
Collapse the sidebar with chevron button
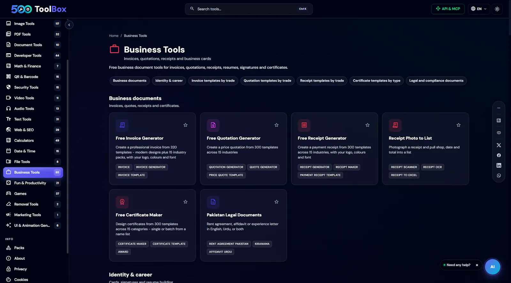pyautogui.click(x=69, y=25)
